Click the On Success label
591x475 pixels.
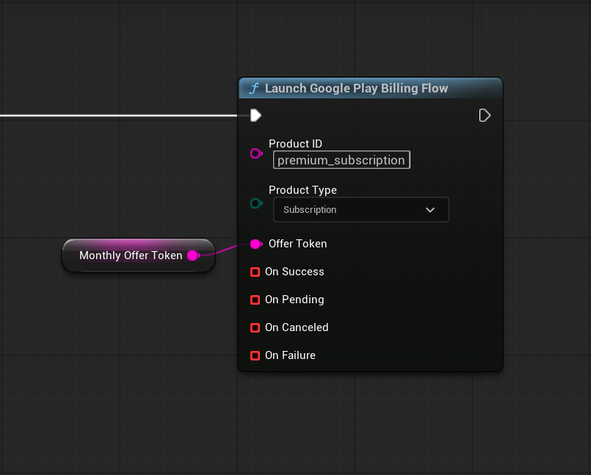(x=294, y=272)
